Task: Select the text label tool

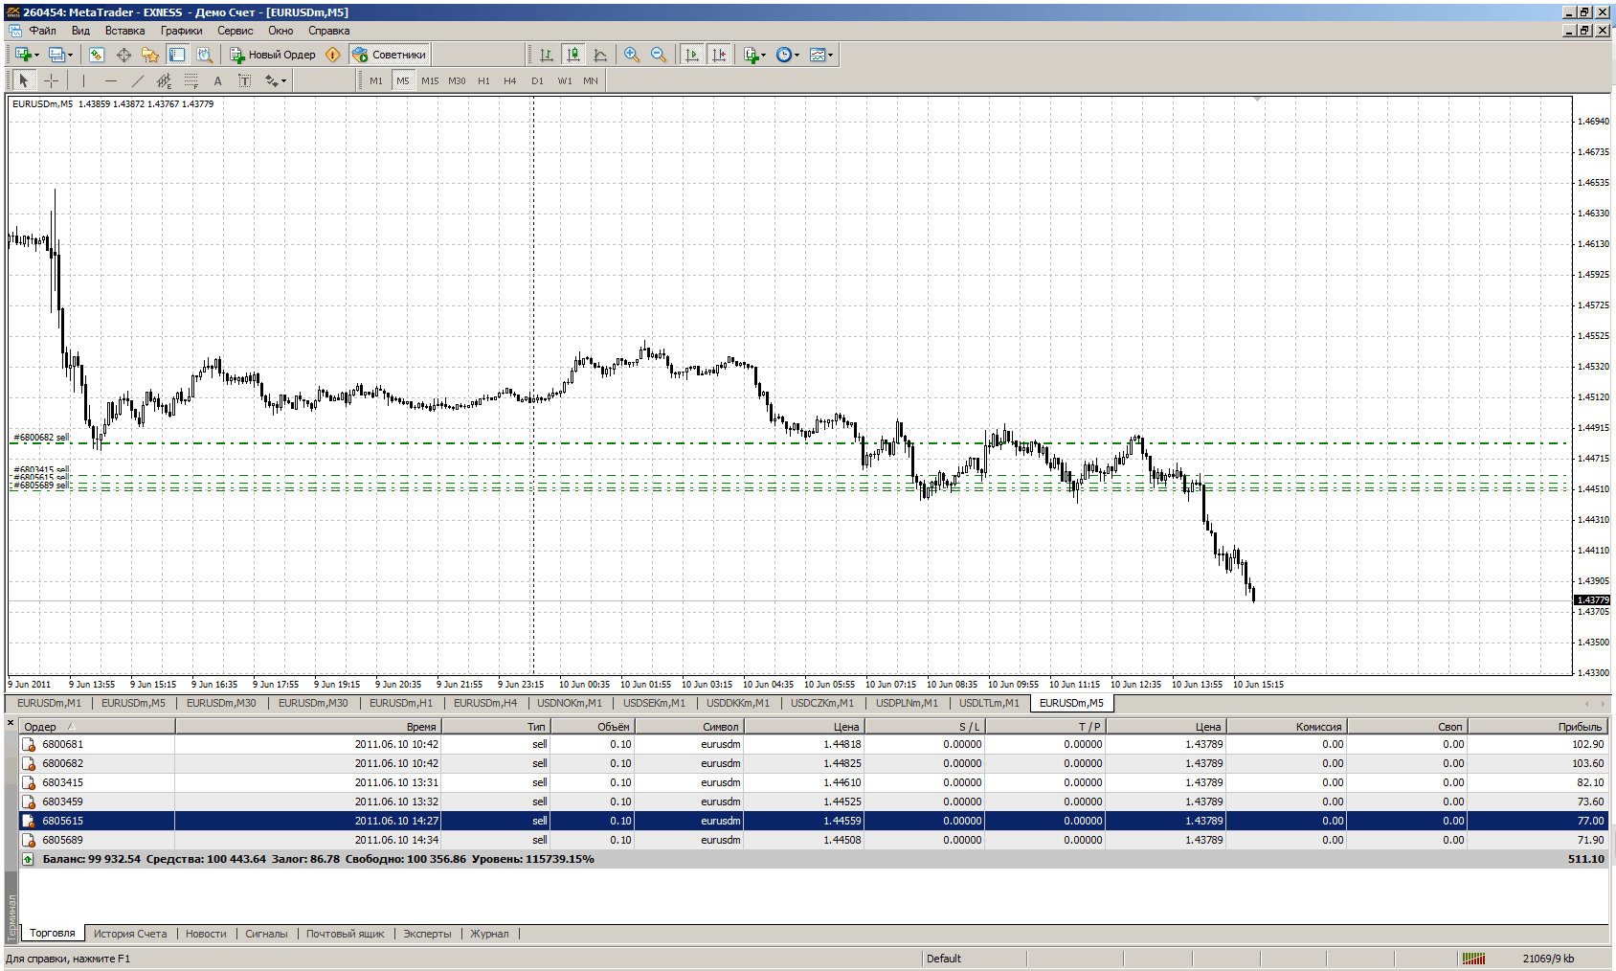Action: tap(245, 80)
